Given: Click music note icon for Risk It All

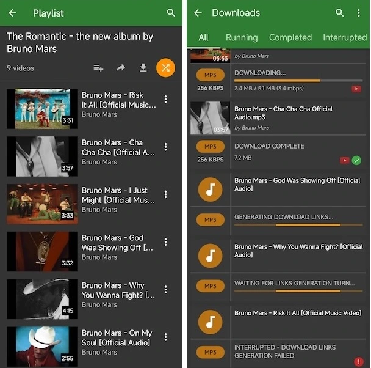Looking at the screenshot, I should tap(211, 322).
